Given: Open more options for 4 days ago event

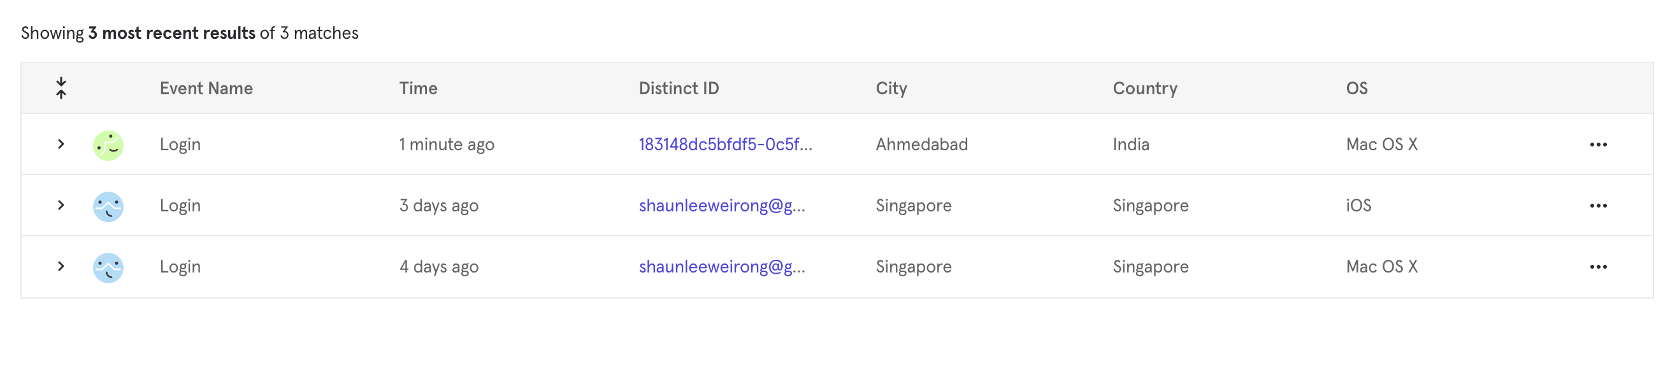Looking at the screenshot, I should (1597, 267).
